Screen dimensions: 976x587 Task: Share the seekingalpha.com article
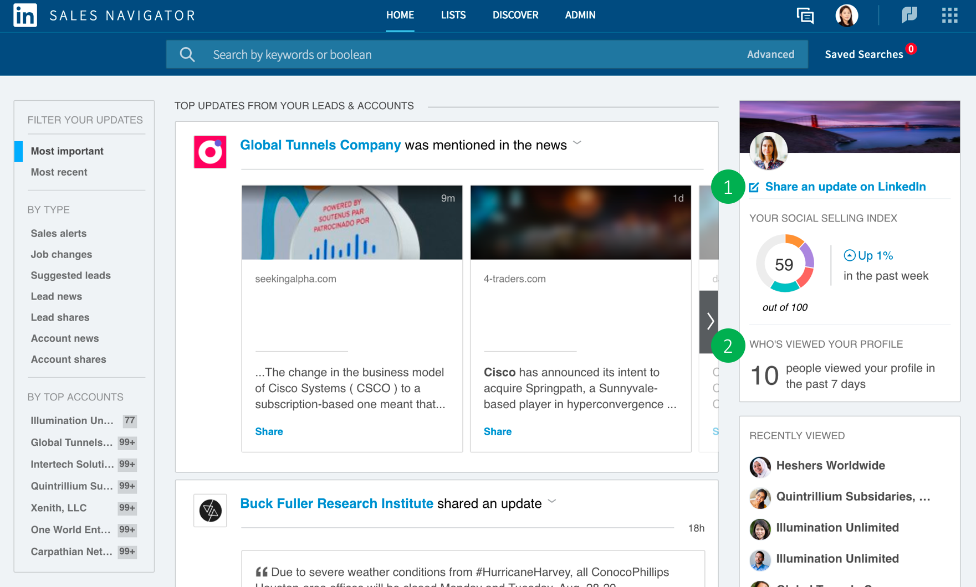[x=269, y=431]
